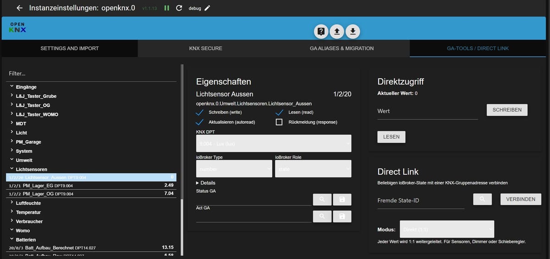Edit the debug log level pencil
This screenshot has width=550, height=259.
(207, 8)
